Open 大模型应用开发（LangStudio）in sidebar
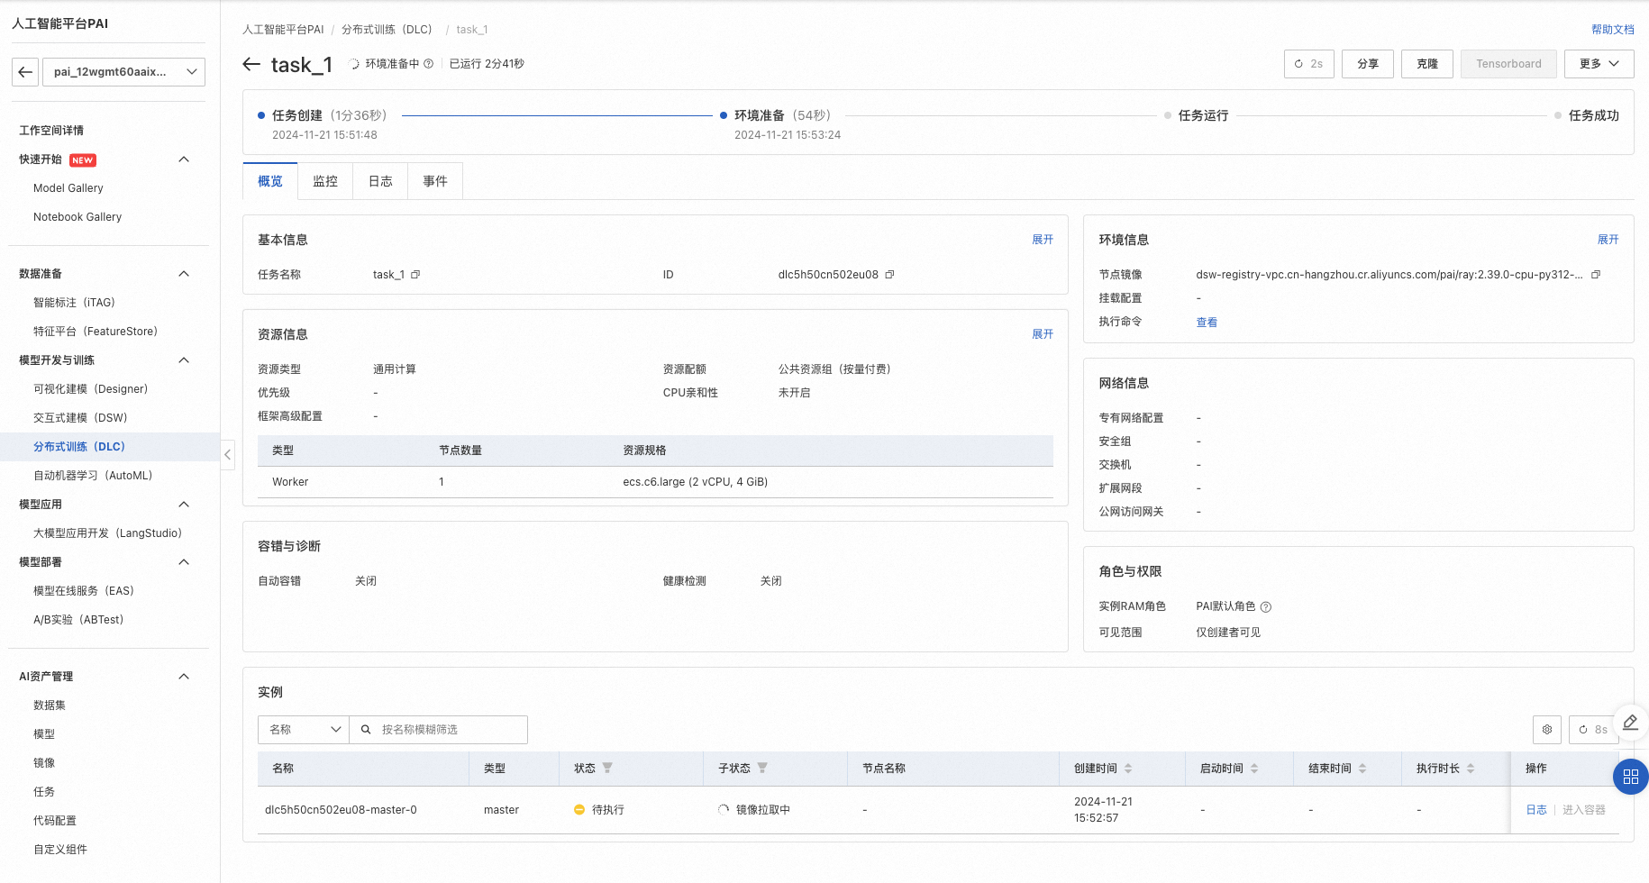The height and width of the screenshot is (883, 1649). [107, 533]
